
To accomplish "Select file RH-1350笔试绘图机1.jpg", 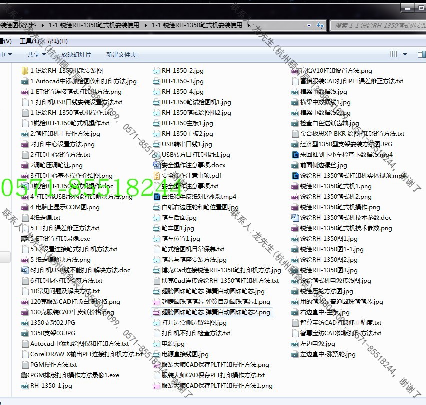I will (x=192, y=102).
